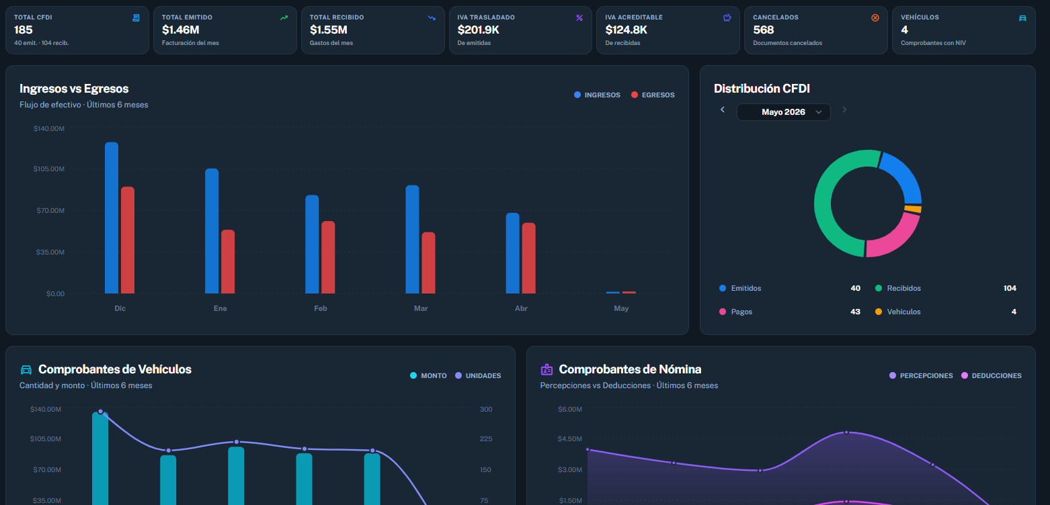Click the cancel circle icon on Cancelados card
1050x505 pixels.
tap(875, 17)
